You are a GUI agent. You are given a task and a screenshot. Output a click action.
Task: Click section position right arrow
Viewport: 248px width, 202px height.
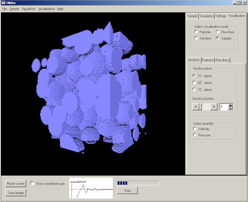214,107
